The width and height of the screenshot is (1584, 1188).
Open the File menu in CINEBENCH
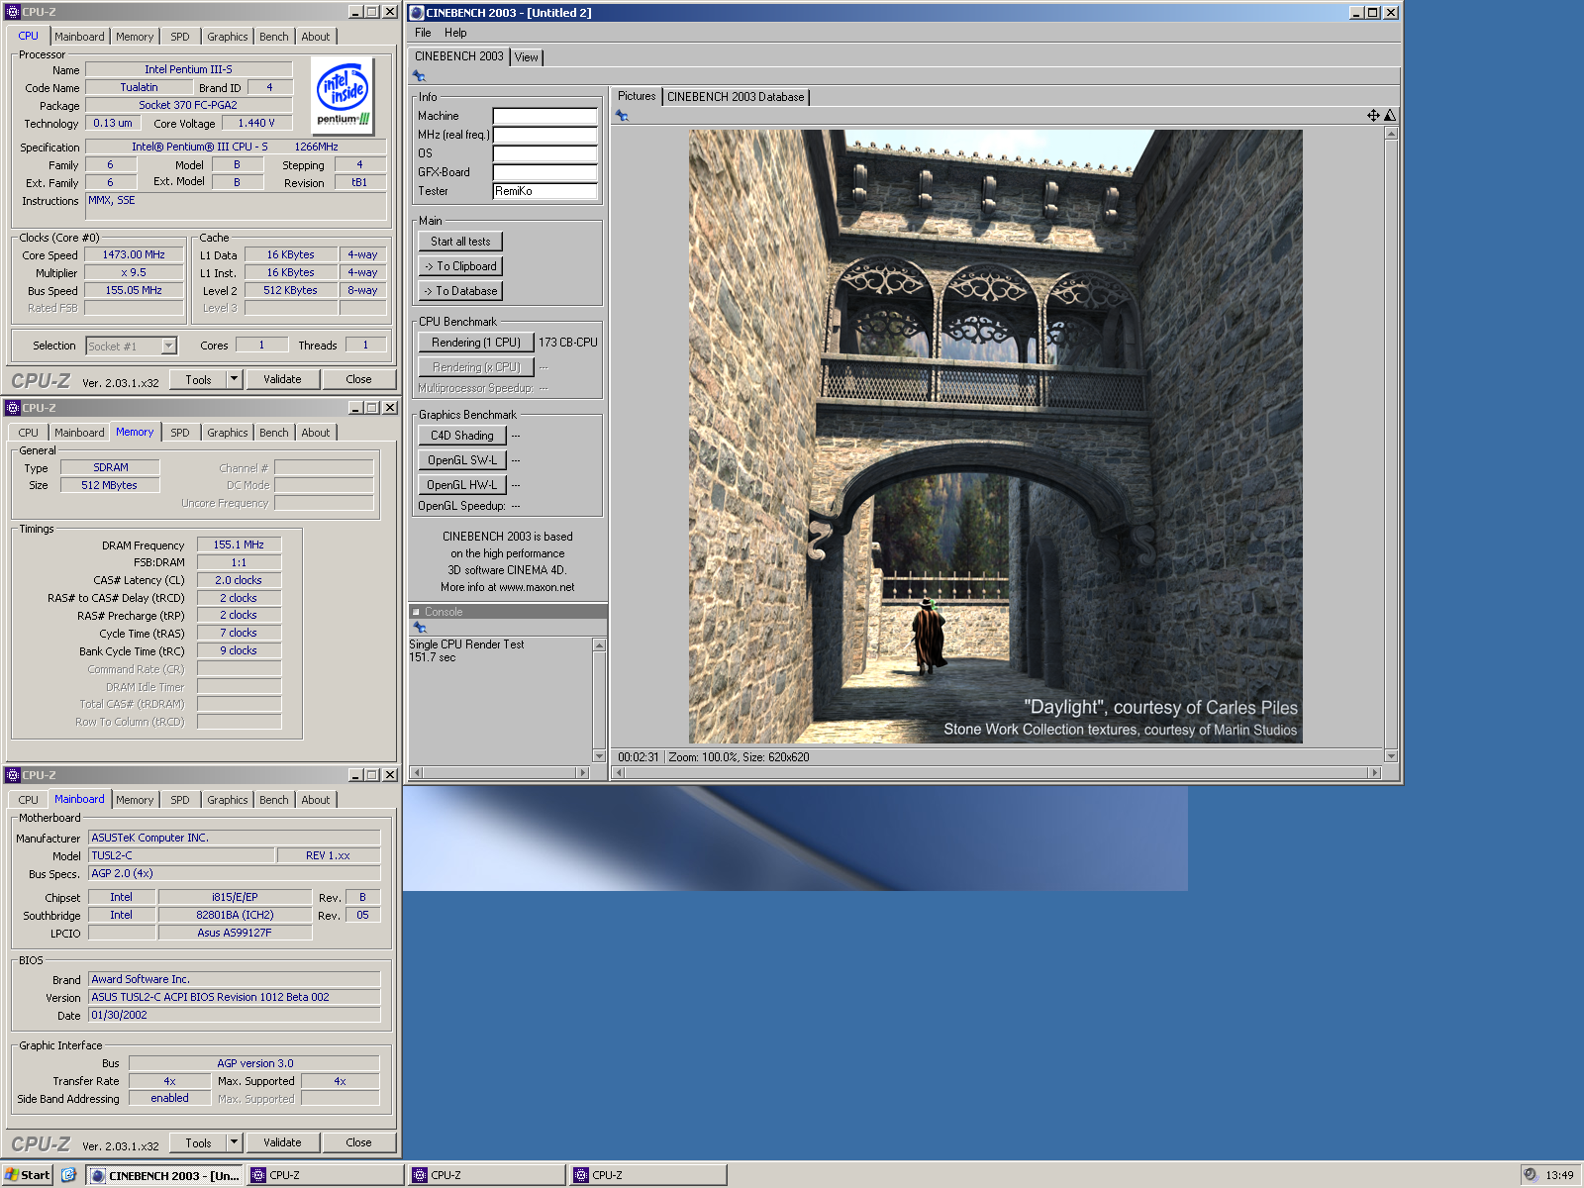pyautogui.click(x=423, y=33)
